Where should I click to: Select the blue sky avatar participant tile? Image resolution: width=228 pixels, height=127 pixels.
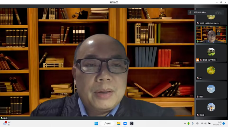pos(211,90)
